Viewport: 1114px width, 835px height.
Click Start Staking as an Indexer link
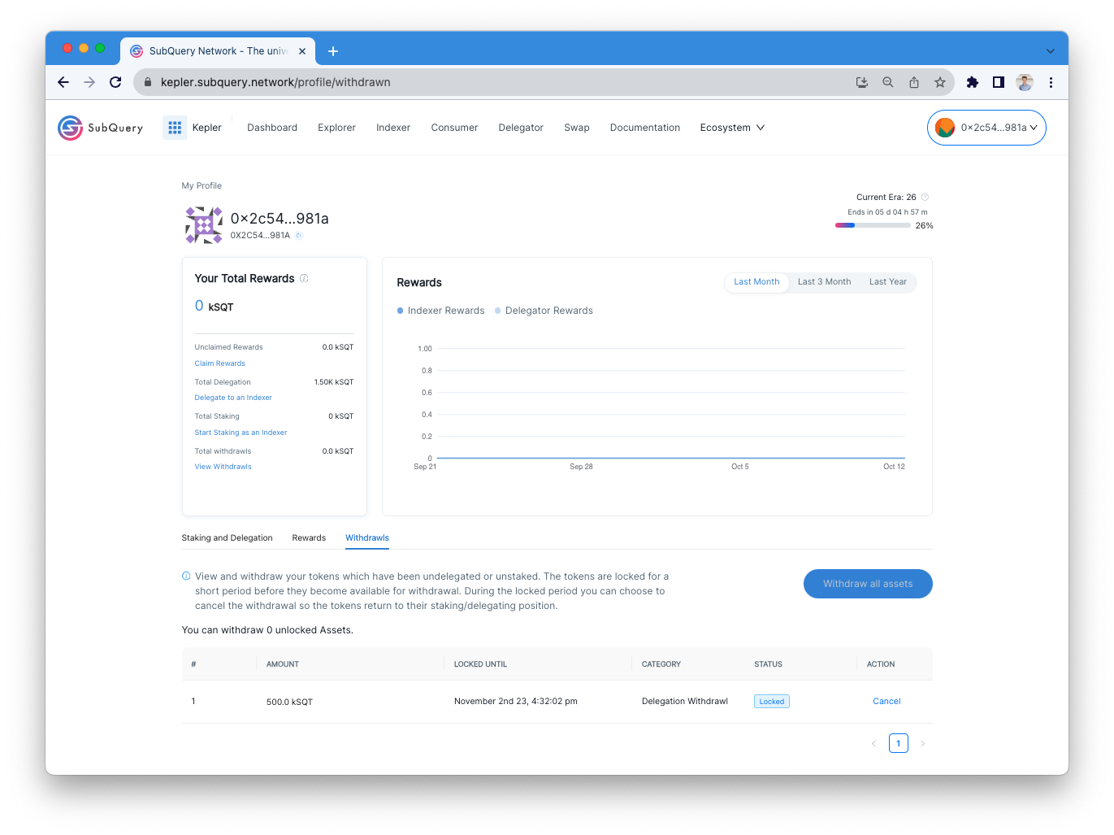(x=241, y=433)
